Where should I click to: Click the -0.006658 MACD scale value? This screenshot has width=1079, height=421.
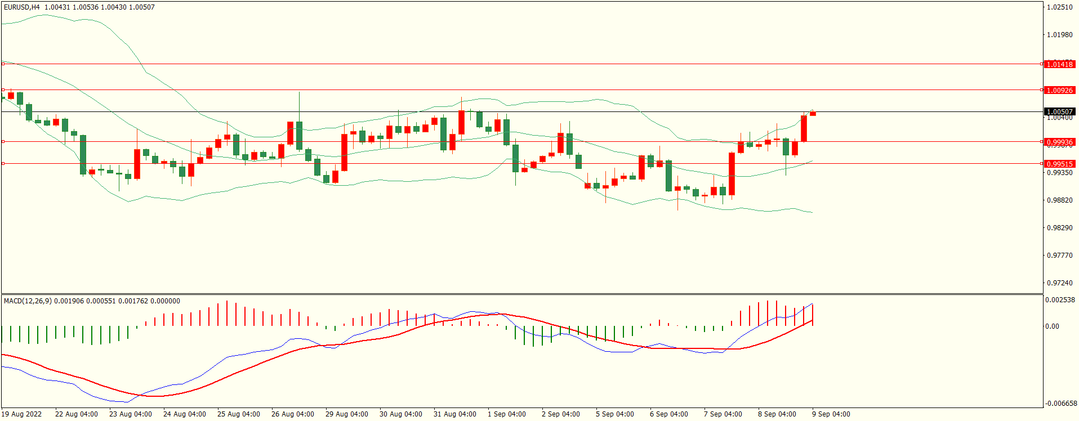(x=1062, y=404)
